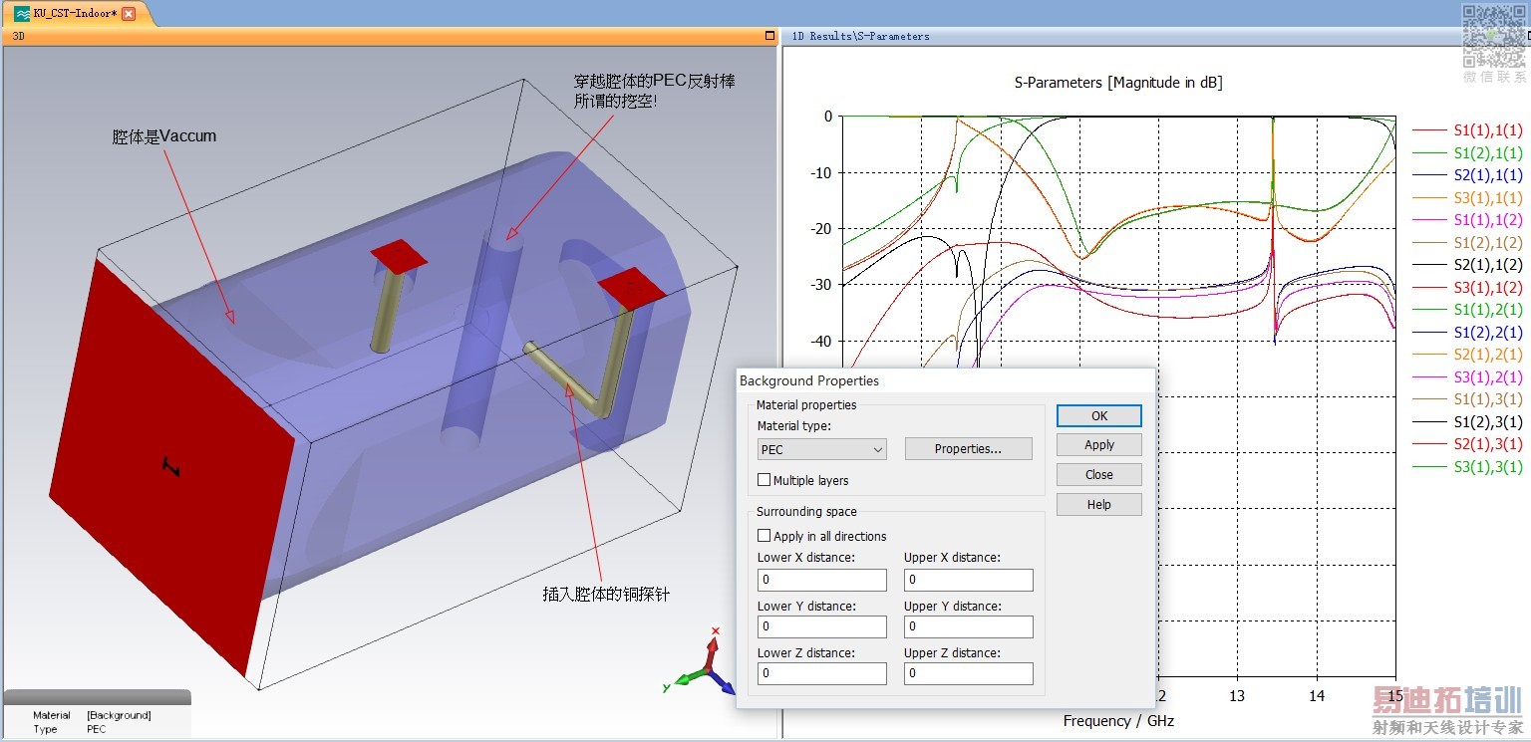Check Apply in all directions

point(765,536)
